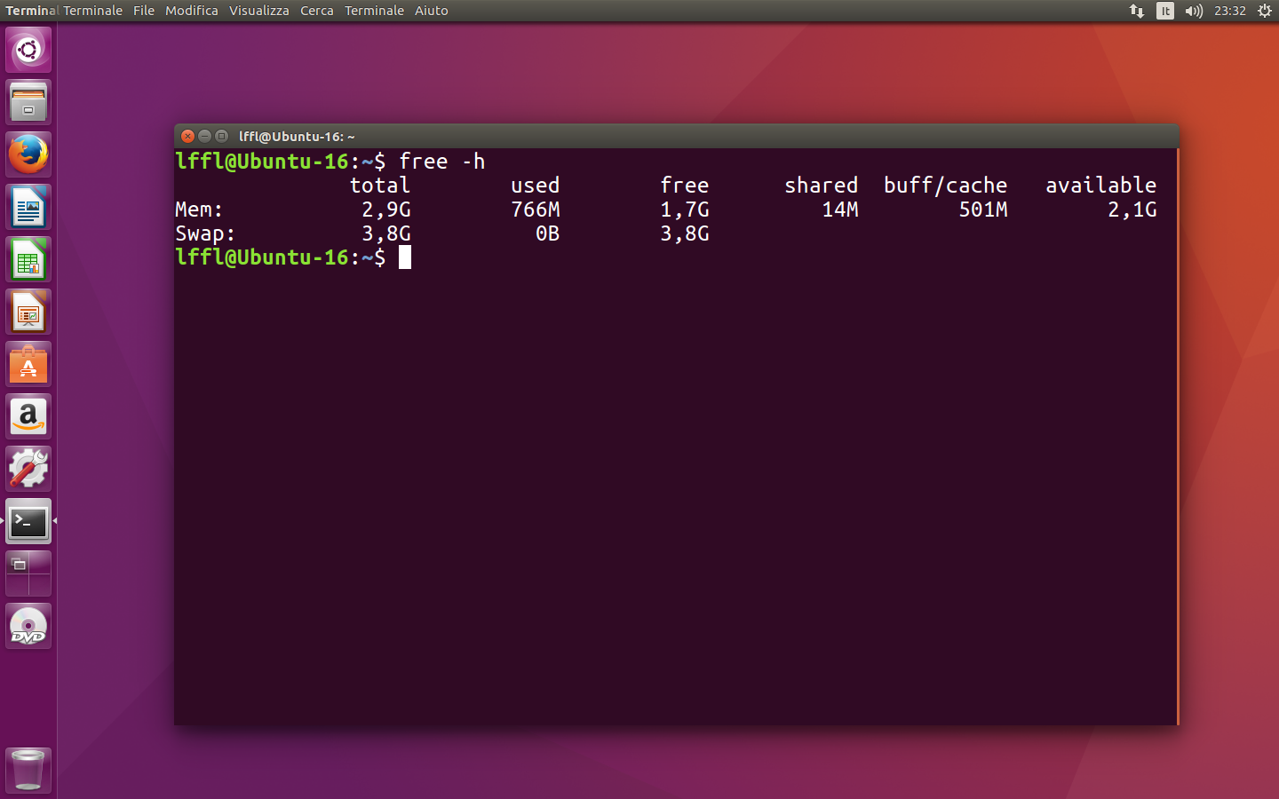The image size is (1279, 799).
Task: Open System Settings from the dock
Action: click(x=28, y=468)
